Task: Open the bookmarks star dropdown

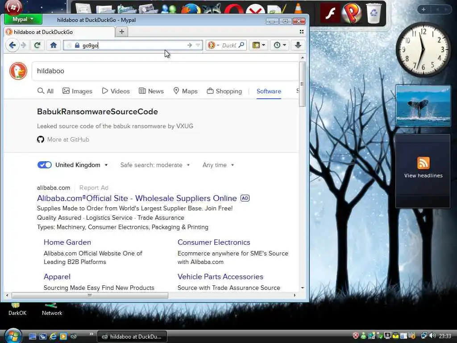Action: pyautogui.click(x=258, y=45)
